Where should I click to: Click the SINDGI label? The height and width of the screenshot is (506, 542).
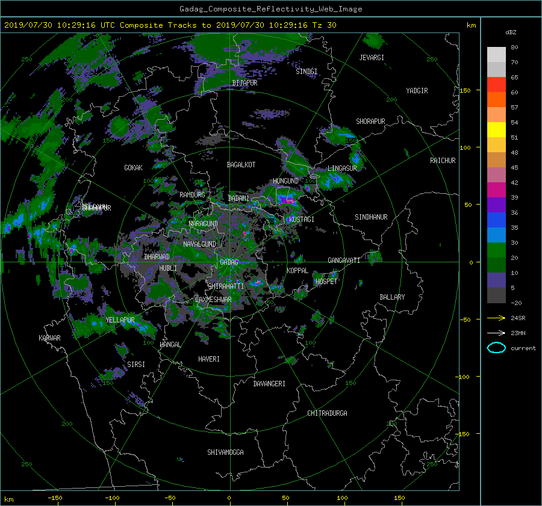(307, 72)
